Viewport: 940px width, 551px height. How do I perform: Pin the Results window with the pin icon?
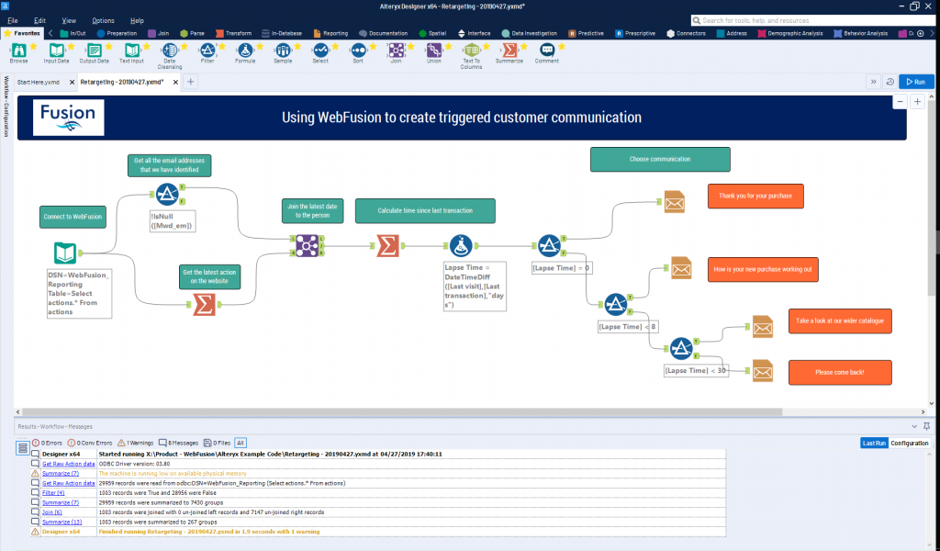(x=927, y=426)
